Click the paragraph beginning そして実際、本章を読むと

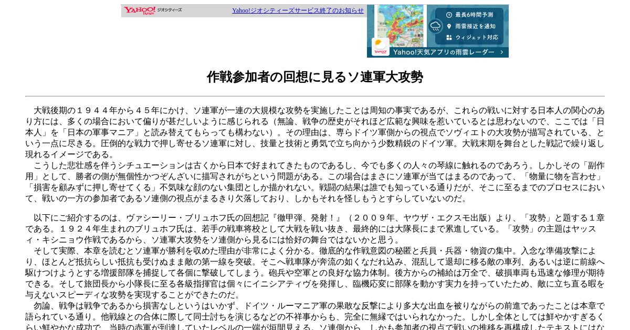coord(315,273)
